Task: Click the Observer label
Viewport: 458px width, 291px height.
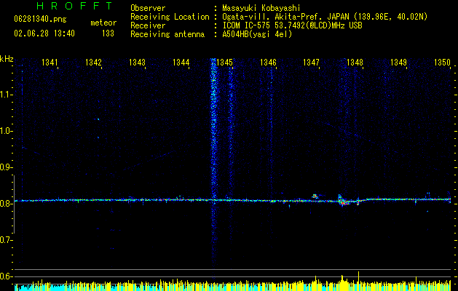Action: tap(148, 8)
